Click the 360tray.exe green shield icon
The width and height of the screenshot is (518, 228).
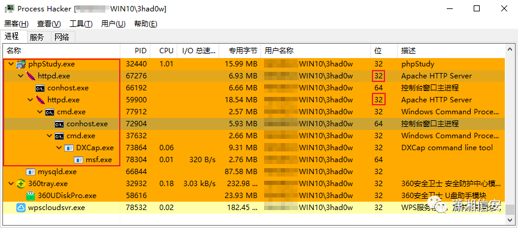21,184
